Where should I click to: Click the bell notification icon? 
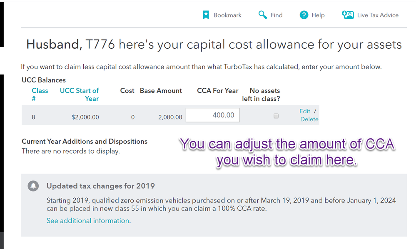pos(33,186)
